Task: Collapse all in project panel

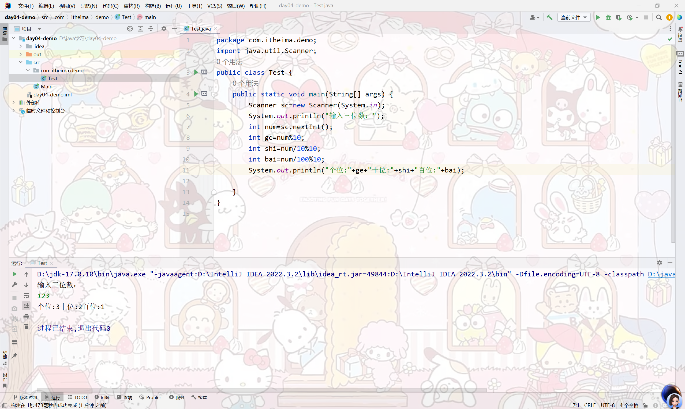Action: pos(151,29)
